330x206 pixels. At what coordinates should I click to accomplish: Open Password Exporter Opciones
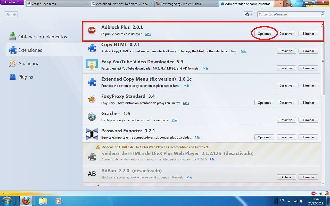[264, 137]
